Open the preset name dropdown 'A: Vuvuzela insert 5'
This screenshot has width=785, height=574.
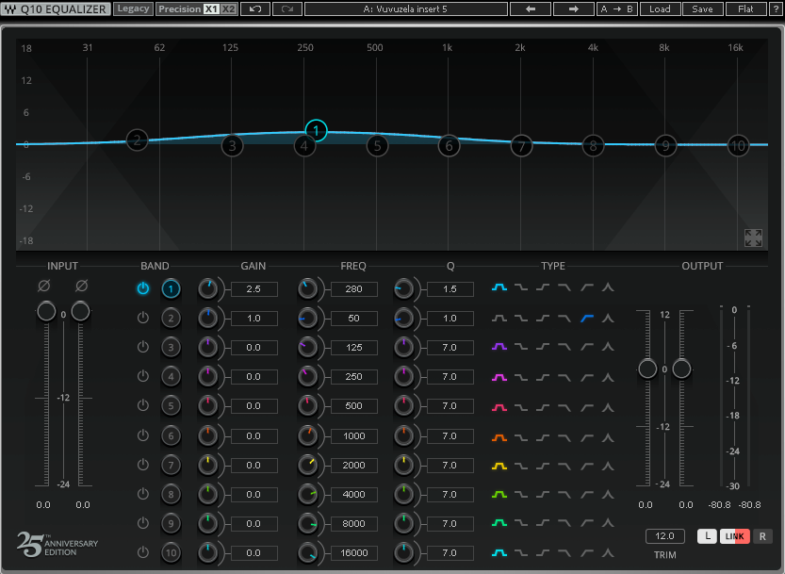(x=405, y=9)
